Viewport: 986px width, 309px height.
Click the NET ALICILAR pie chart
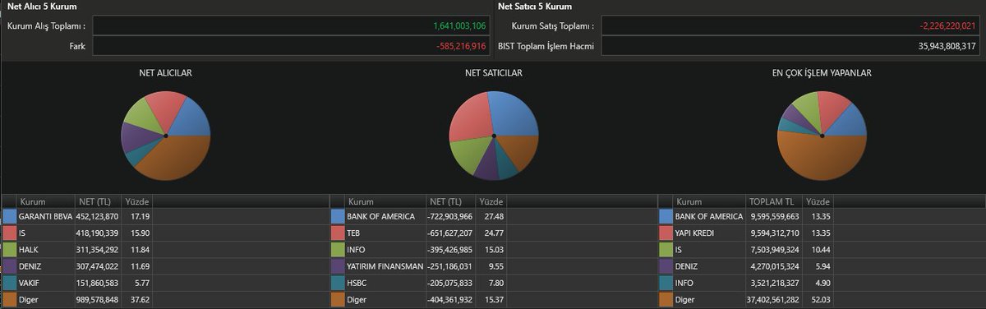[166, 136]
